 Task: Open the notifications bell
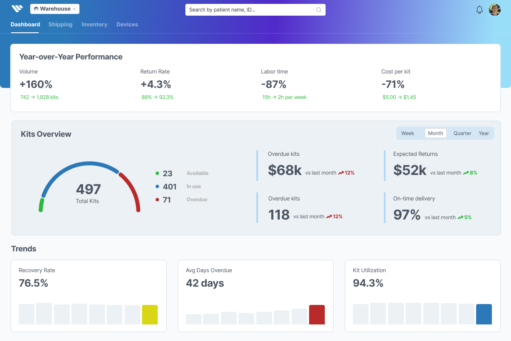pos(479,9)
